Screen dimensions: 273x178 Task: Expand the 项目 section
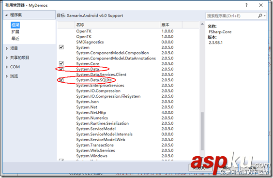click(7, 48)
